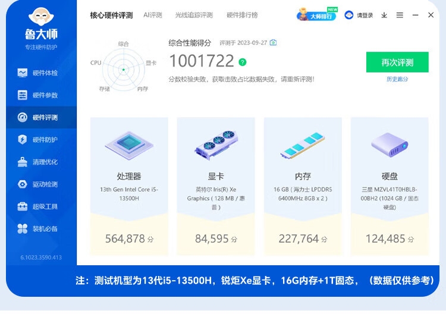This screenshot has width=446, height=317.
Task: Click 分数校验失败 error message
Action: point(241,79)
